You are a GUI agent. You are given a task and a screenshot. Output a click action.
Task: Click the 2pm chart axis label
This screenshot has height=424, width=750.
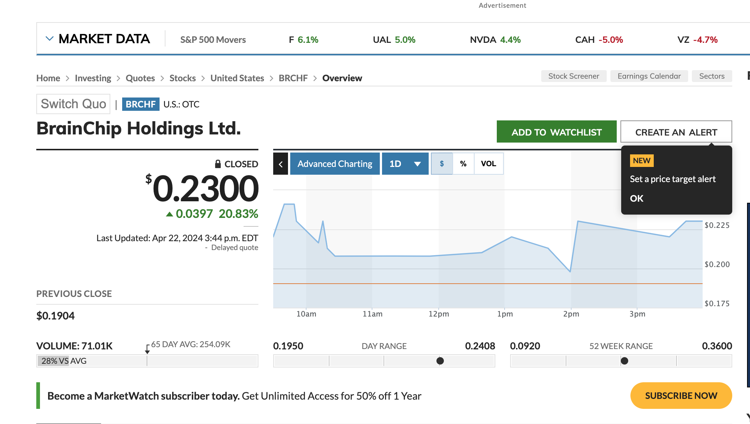click(571, 314)
